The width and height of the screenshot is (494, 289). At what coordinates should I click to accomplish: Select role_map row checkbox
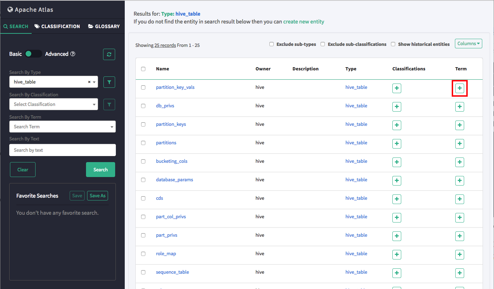point(143,254)
